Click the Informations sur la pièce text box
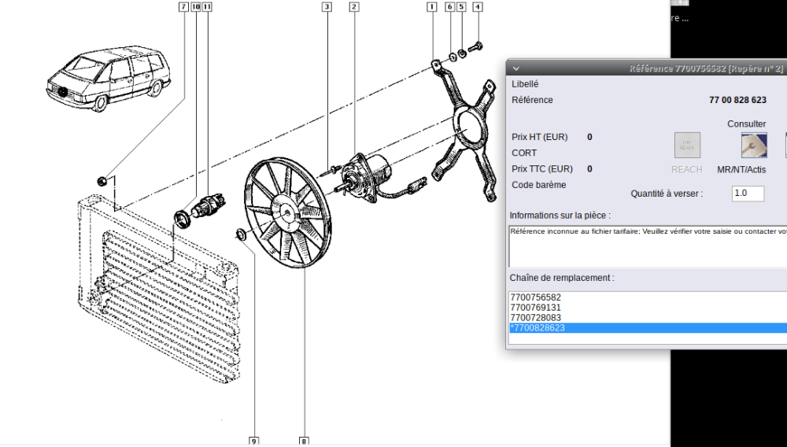Screen dimensions: 787x447 click(647, 246)
